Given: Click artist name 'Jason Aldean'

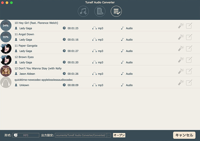Looking at the screenshot, I should 27,74.
